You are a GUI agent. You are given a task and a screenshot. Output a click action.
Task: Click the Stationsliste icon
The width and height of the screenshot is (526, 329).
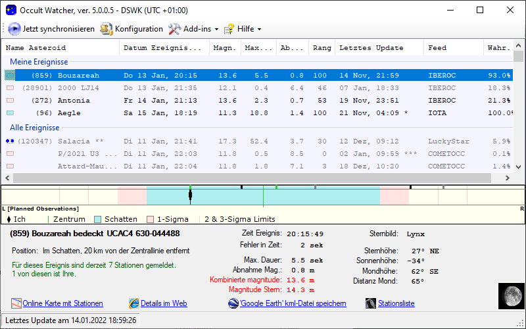372,303
